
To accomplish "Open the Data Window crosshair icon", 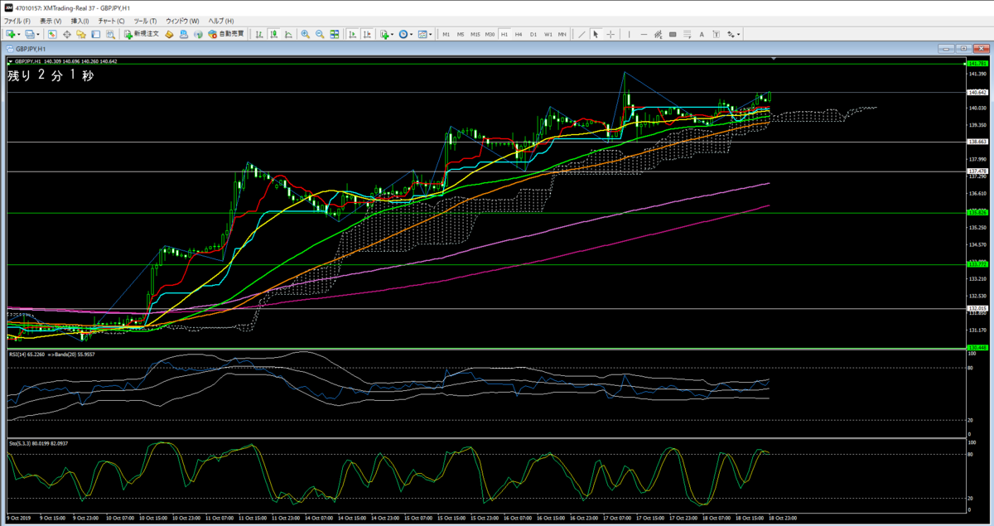I will tap(67, 34).
